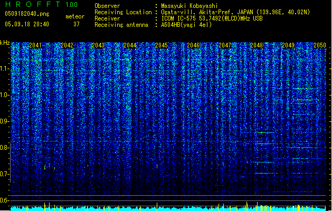The height and width of the screenshot is (211, 332).
Task: Click the 2046 time marker
Action: click(x=193, y=45)
